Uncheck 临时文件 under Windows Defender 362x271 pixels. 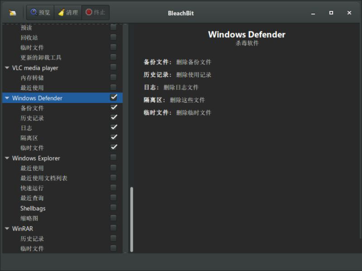[114, 148]
